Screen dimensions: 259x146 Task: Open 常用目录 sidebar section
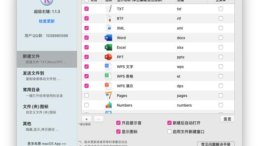click(x=47, y=93)
